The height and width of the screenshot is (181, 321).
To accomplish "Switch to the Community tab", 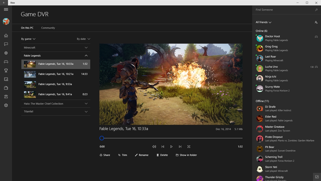I will (48, 28).
